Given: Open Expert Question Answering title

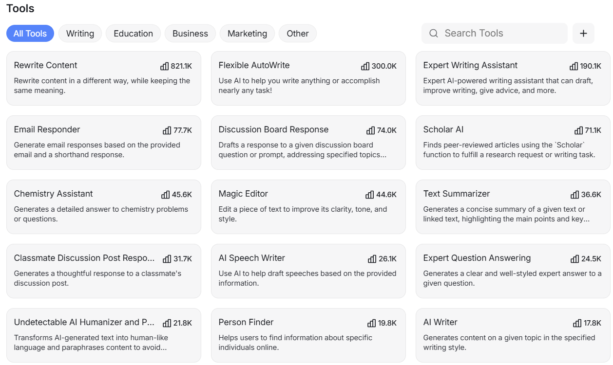Looking at the screenshot, I should [477, 258].
